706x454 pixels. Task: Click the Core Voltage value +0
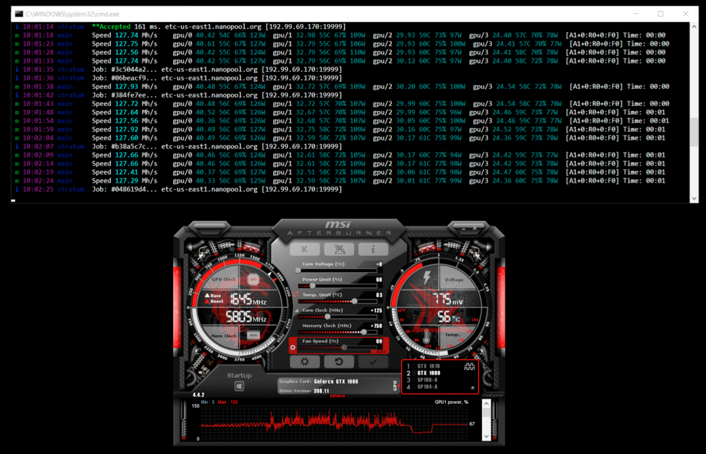click(379, 264)
